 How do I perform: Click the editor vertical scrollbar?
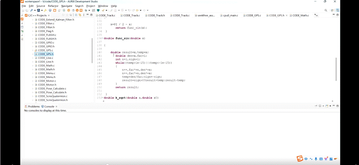tap(336, 69)
